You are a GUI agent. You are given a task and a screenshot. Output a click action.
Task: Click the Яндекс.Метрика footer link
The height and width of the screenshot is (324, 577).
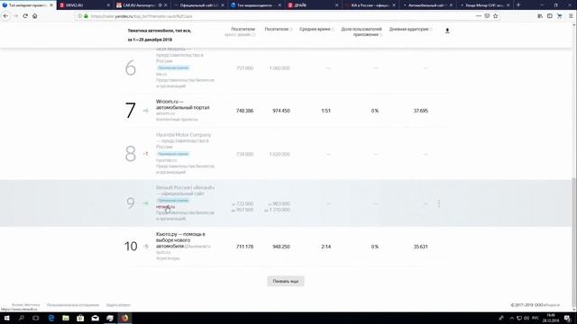[26, 305]
